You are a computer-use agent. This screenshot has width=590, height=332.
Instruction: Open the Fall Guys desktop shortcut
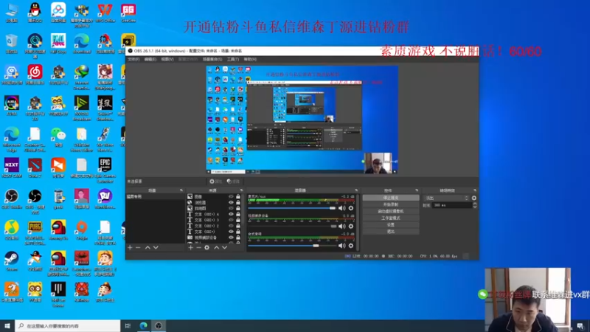58,44
